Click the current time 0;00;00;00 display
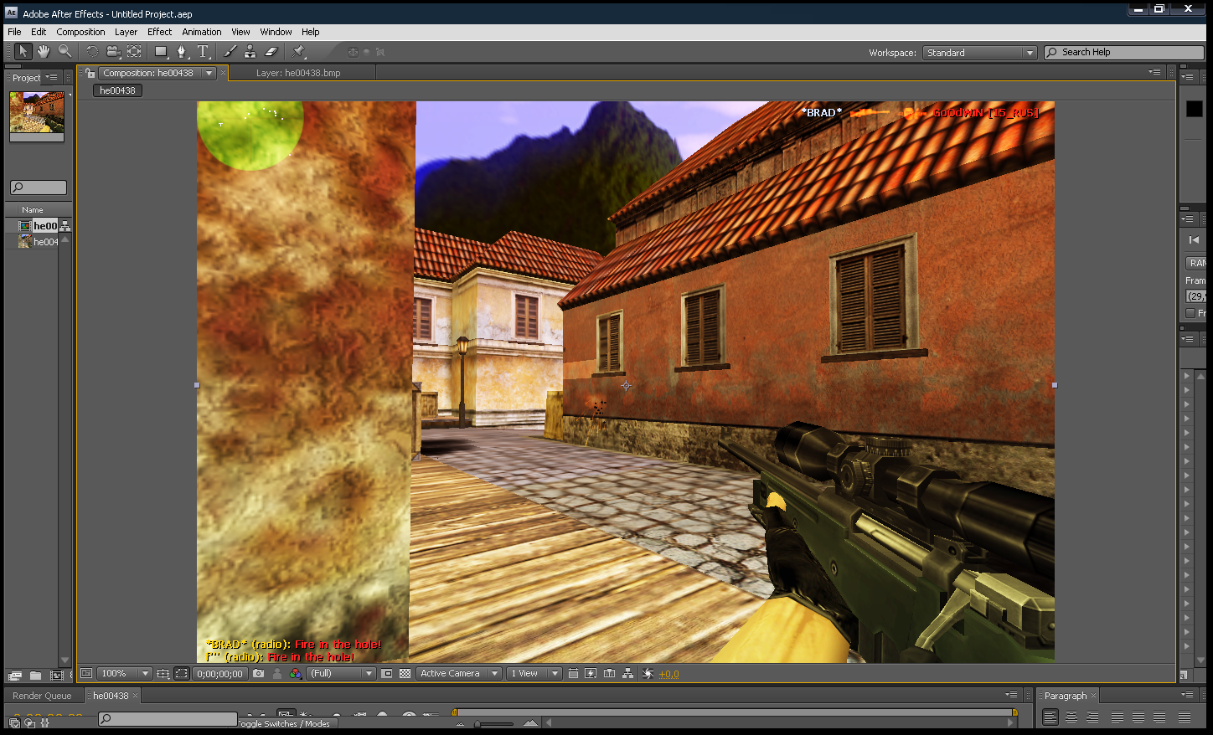Image resolution: width=1213 pixels, height=735 pixels. (x=220, y=673)
